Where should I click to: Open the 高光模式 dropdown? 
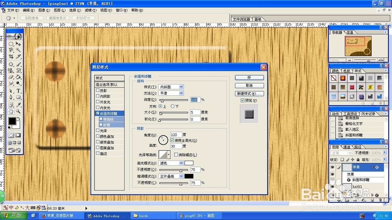pyautogui.click(x=181, y=163)
